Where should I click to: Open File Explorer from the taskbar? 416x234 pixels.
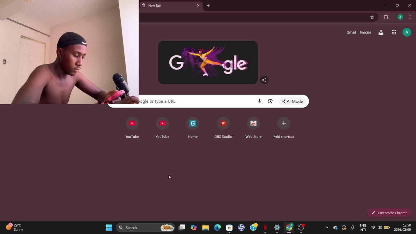tap(205, 227)
